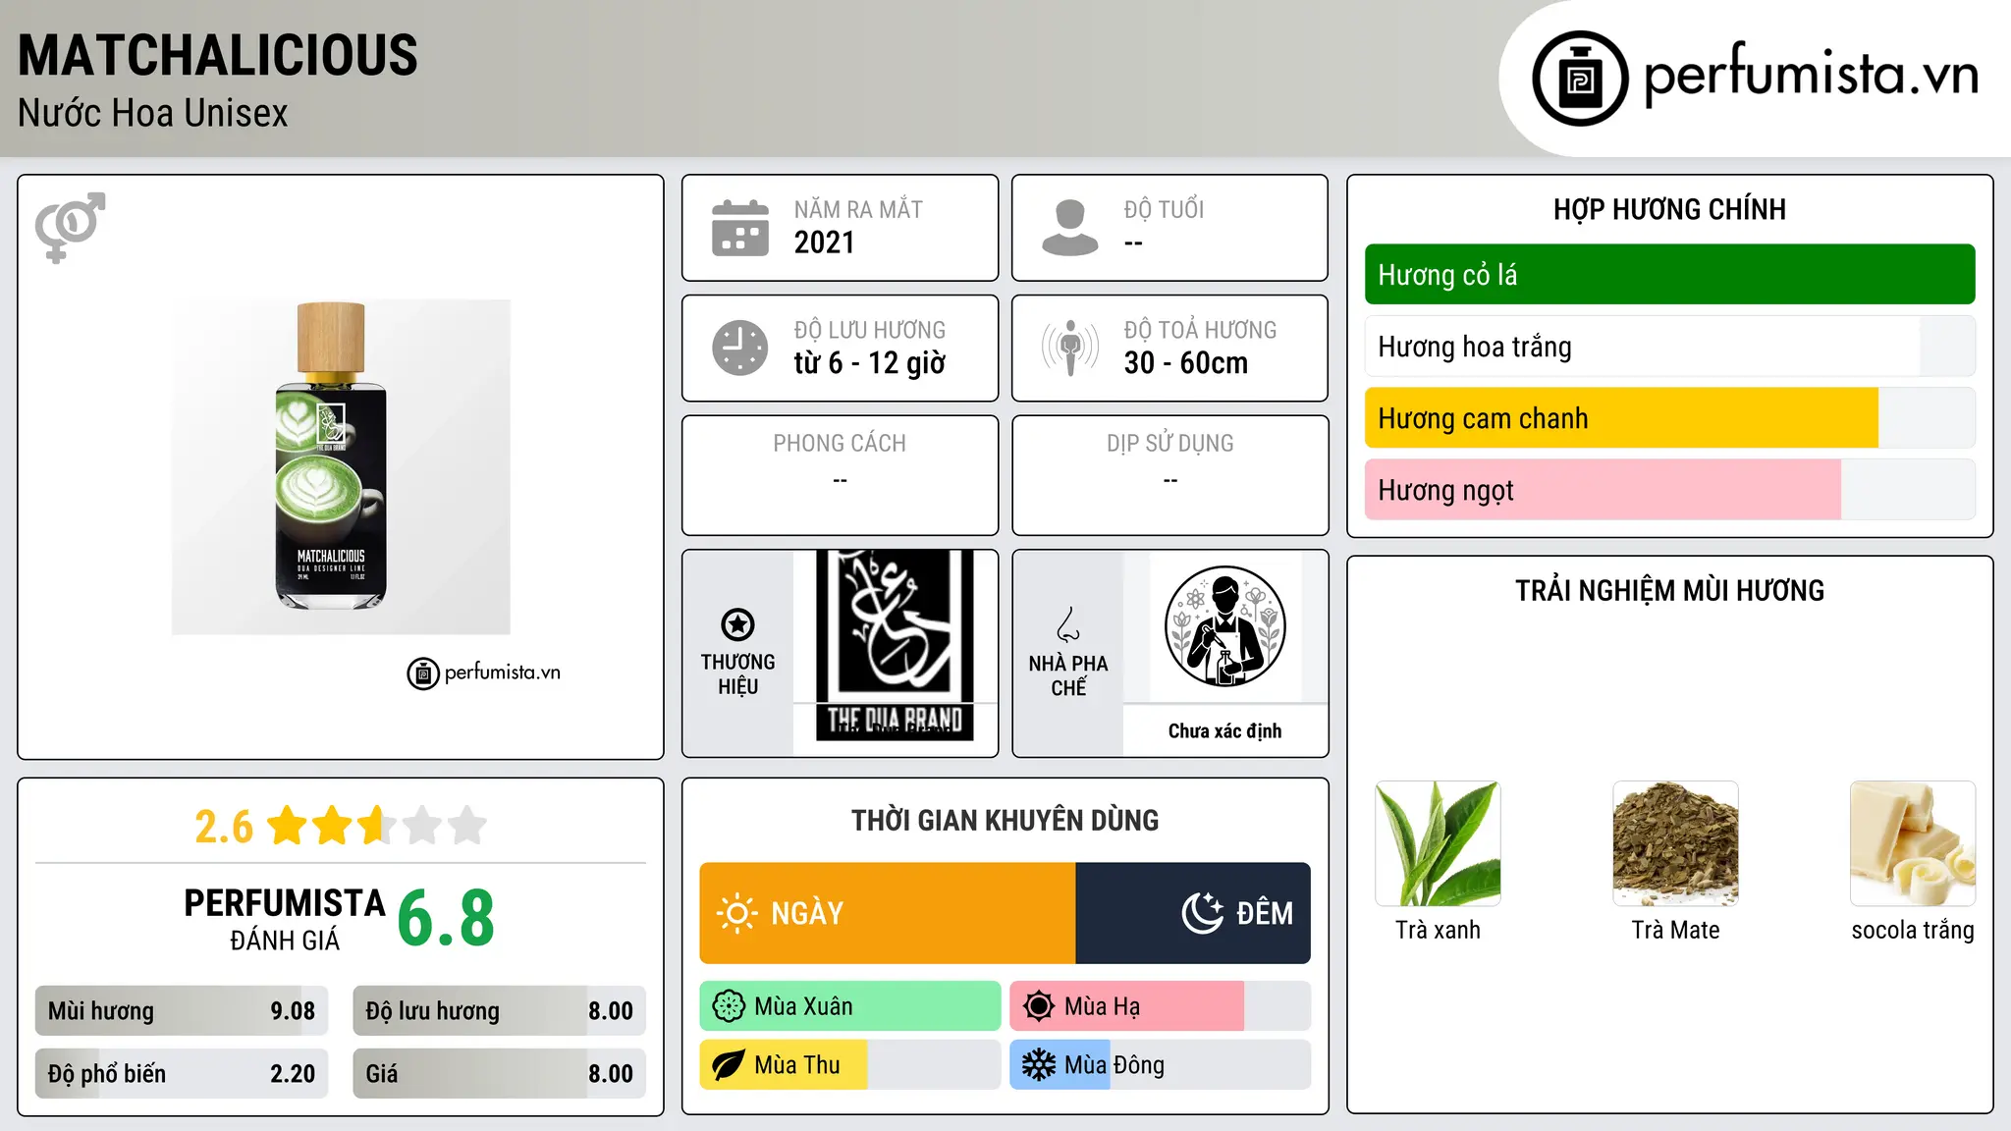Click the perfumista.vn perfume bottle logo icon

(1580, 79)
